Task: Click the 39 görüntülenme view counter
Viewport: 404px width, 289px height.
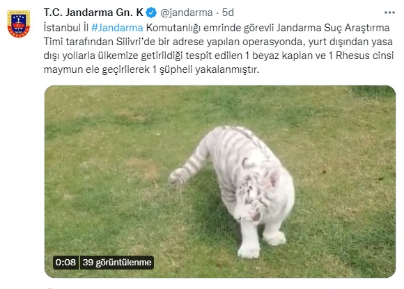Action: (x=117, y=263)
